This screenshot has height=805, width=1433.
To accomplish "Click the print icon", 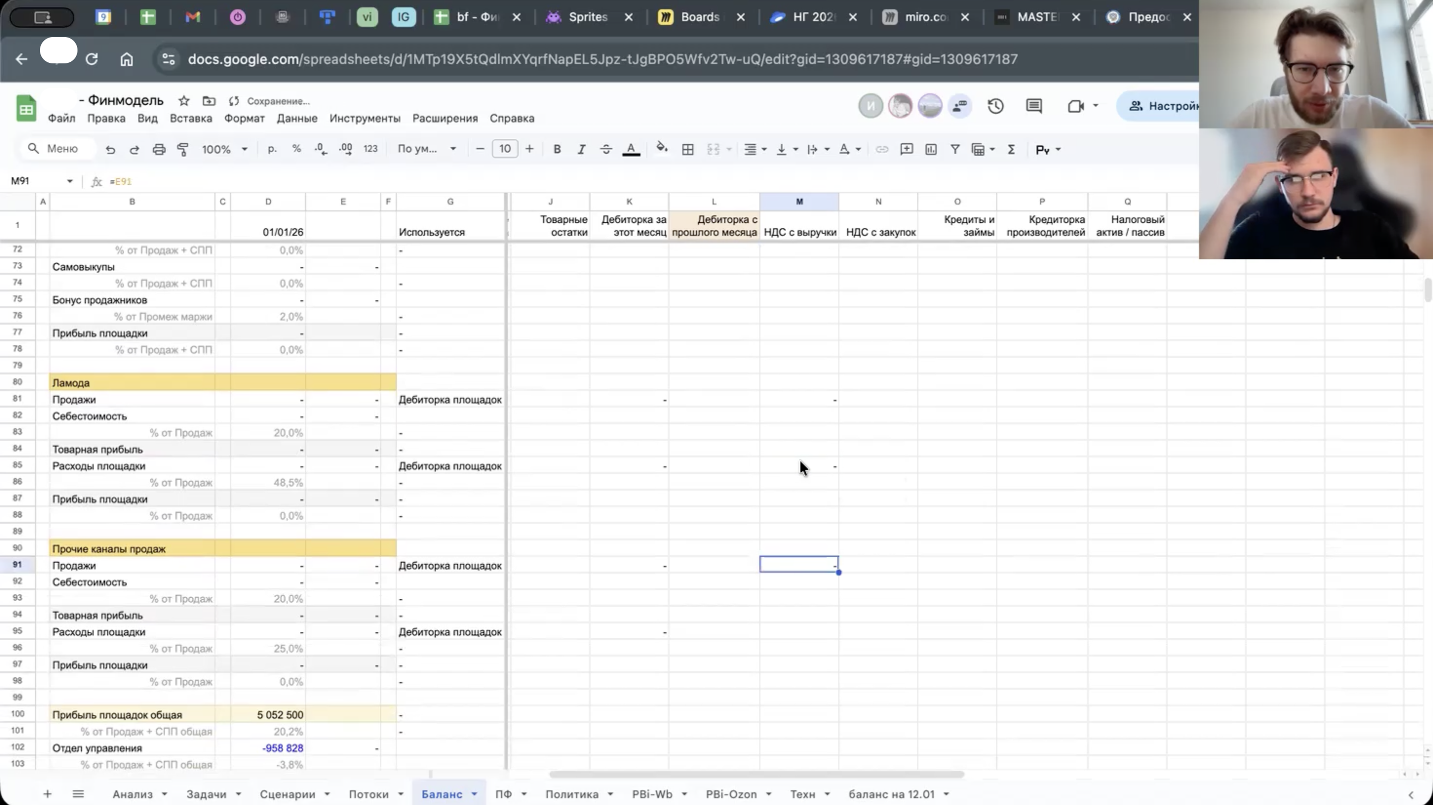I will 159,149.
